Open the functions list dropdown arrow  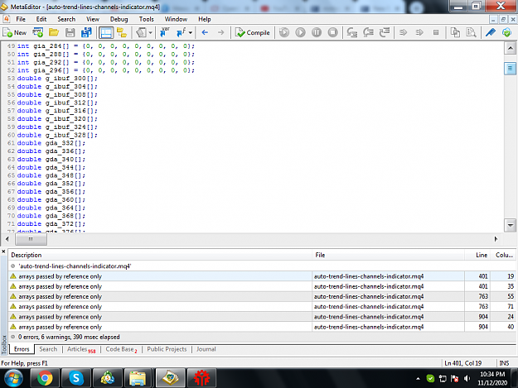coord(191,32)
